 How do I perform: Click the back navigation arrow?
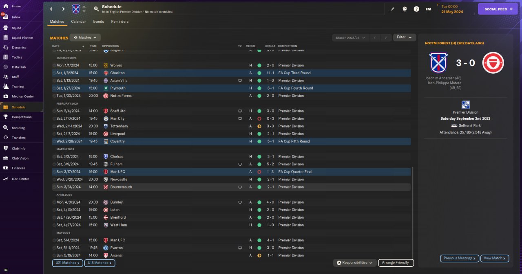[51, 9]
